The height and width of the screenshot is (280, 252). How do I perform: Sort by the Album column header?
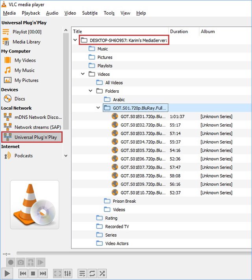226,32
